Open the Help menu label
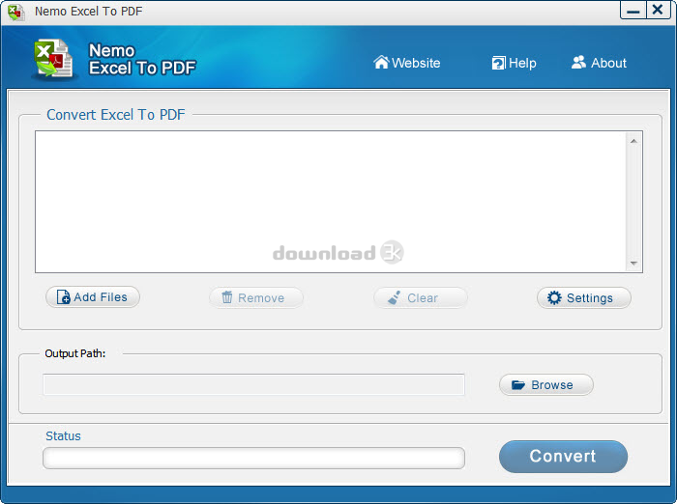677x504 pixels. point(522,63)
